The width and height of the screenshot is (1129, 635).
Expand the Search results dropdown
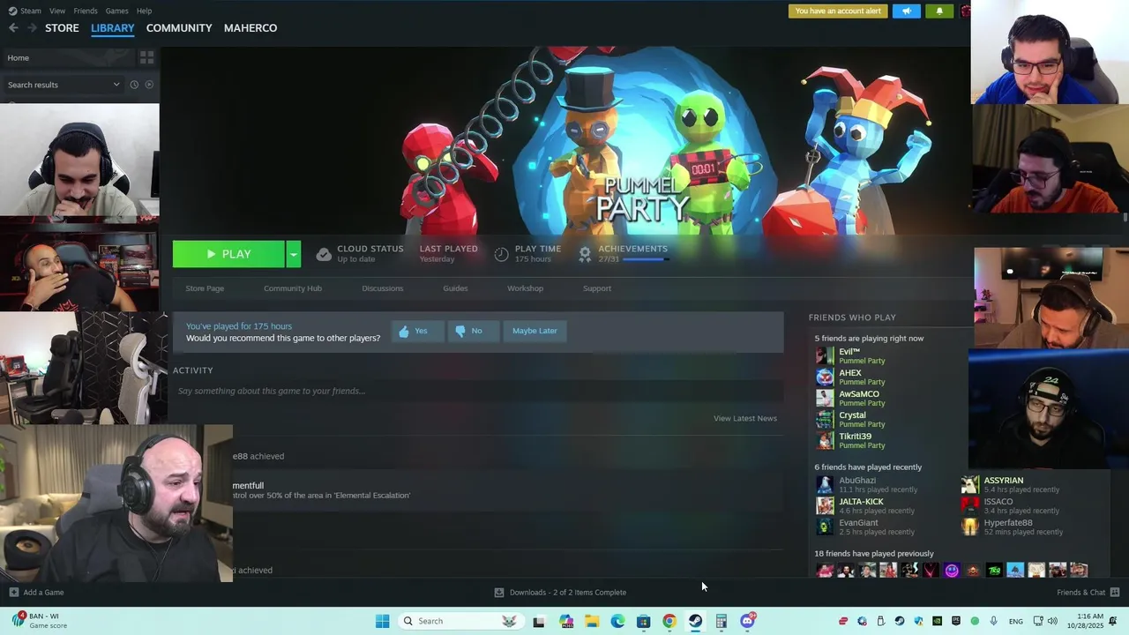[x=64, y=85]
